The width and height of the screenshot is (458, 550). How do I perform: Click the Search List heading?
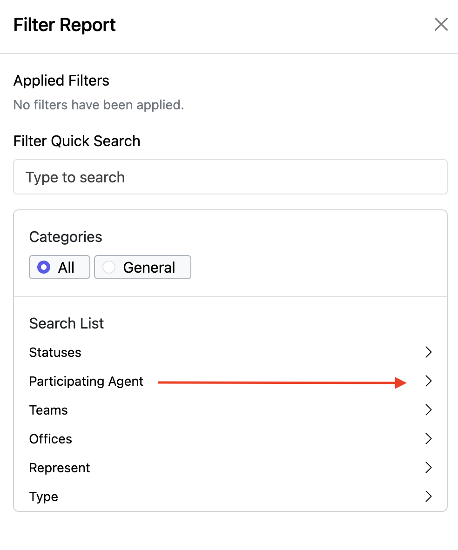[67, 323]
